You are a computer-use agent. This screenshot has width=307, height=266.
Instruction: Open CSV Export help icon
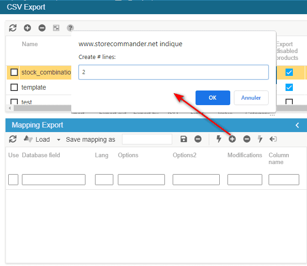(70, 28)
